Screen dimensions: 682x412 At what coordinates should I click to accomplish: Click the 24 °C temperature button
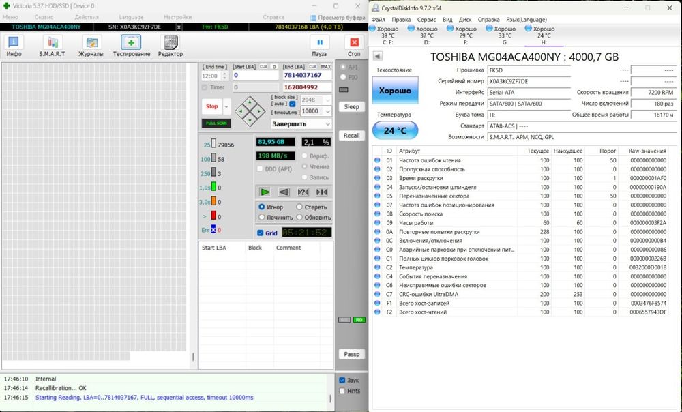[395, 130]
